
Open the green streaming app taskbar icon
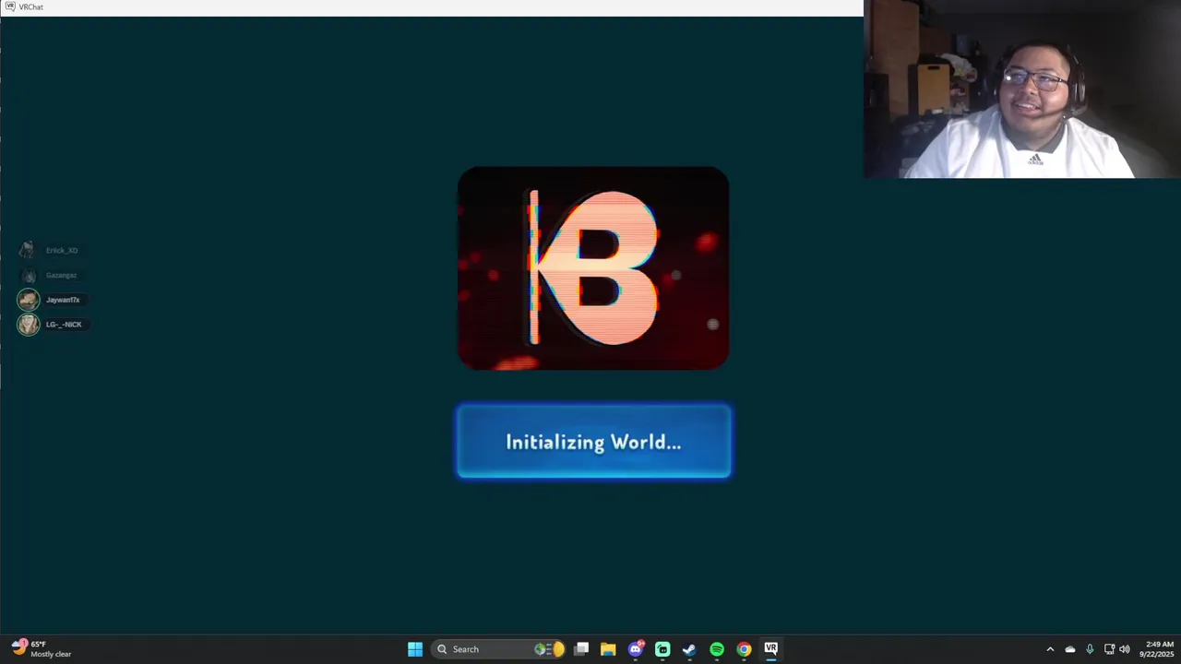tap(662, 649)
